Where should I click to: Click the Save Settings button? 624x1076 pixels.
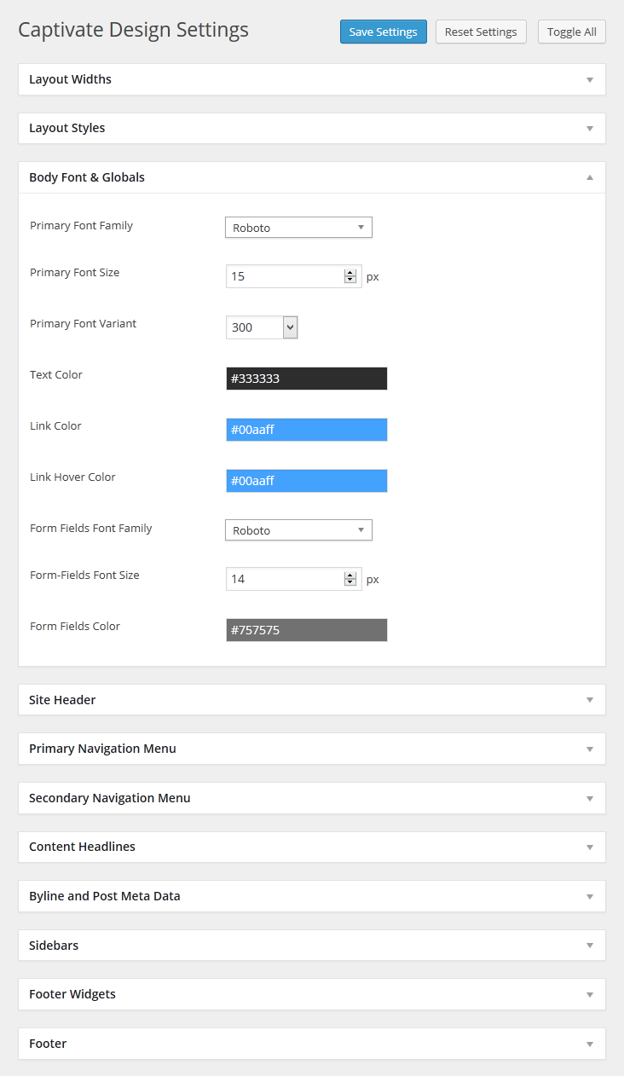384,32
